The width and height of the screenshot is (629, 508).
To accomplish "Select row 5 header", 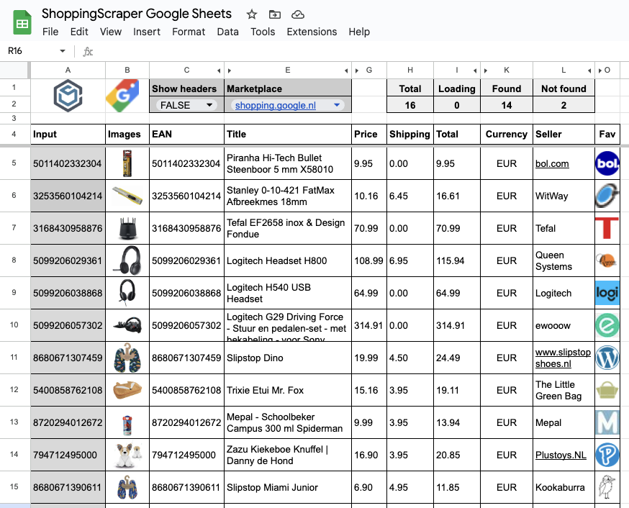I will click(14, 163).
